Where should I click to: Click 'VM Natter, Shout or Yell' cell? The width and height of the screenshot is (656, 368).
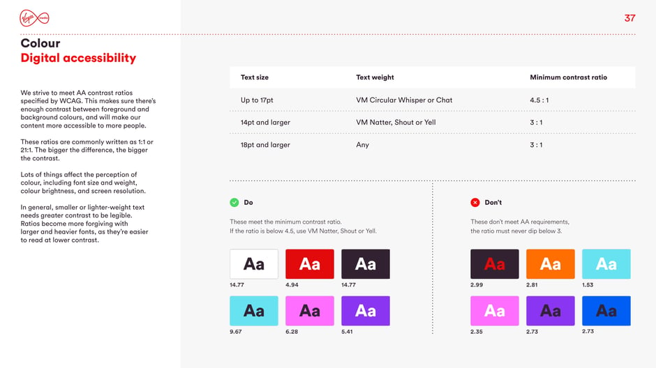(x=396, y=123)
